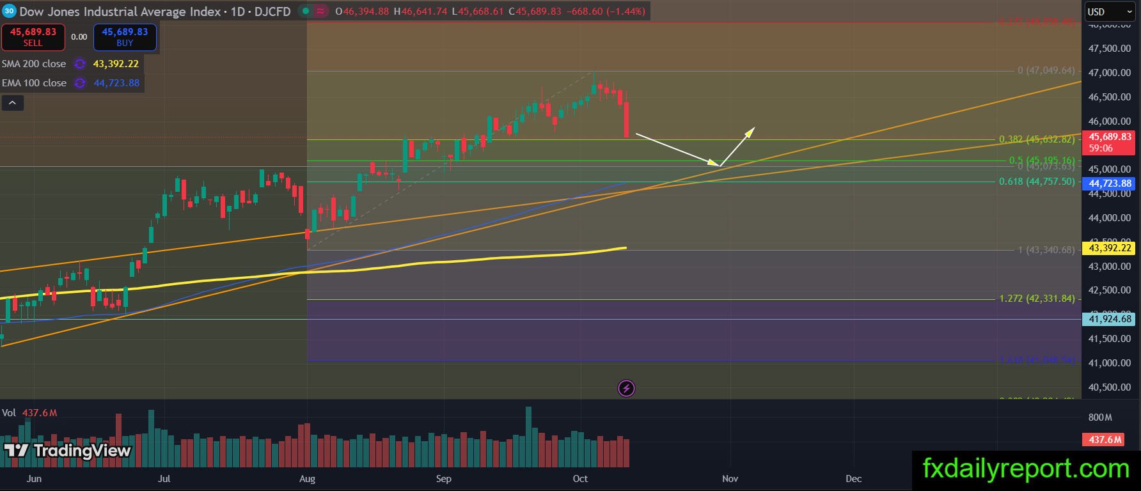Click the blue 44,723.88 EMA axis label
The height and width of the screenshot is (491, 1141).
1110,183
